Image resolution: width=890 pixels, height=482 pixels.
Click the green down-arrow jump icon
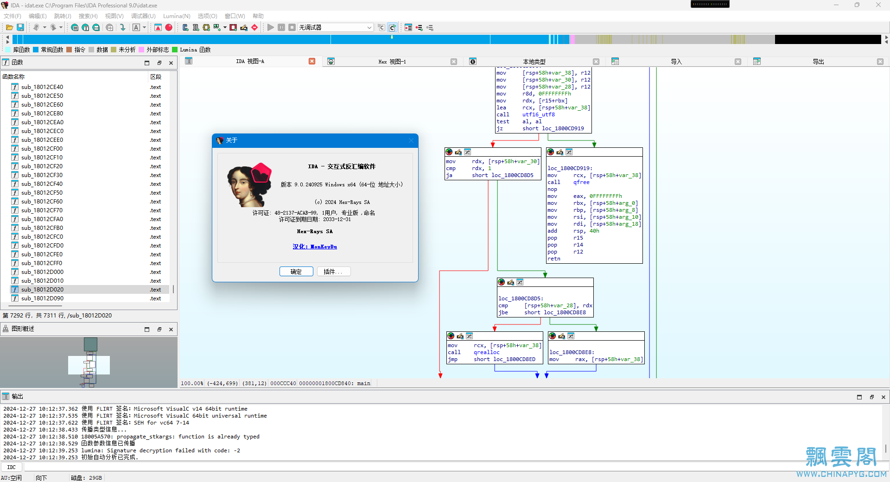pyautogui.click(x=123, y=28)
